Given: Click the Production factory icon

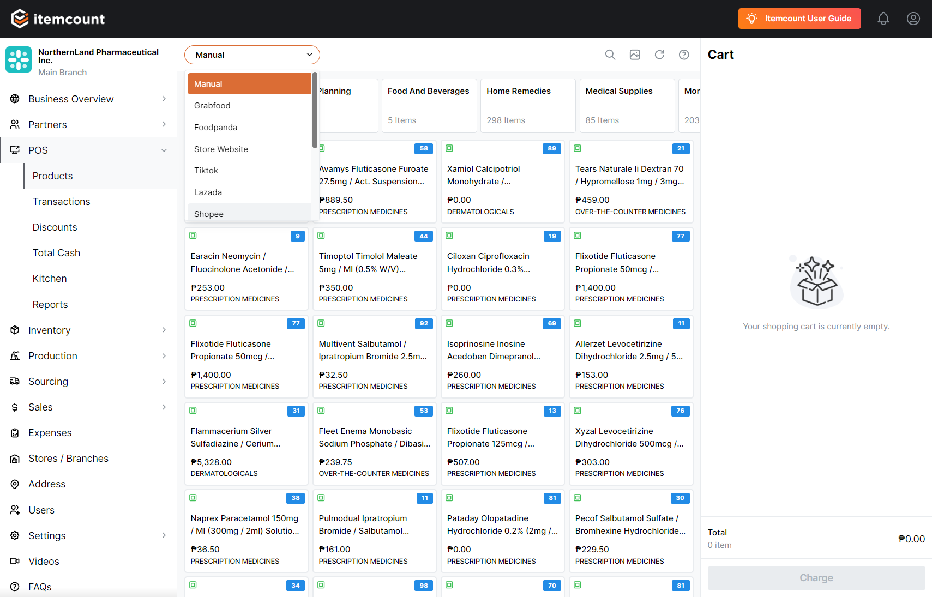Looking at the screenshot, I should 15,355.
